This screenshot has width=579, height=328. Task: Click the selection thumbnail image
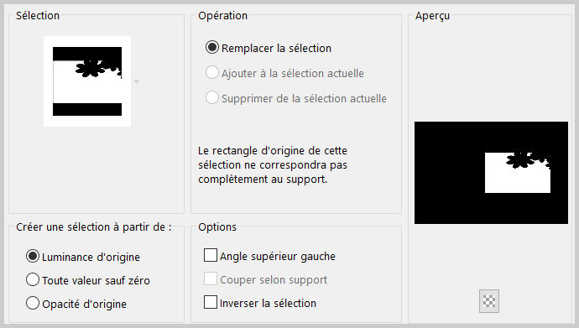pyautogui.click(x=87, y=81)
